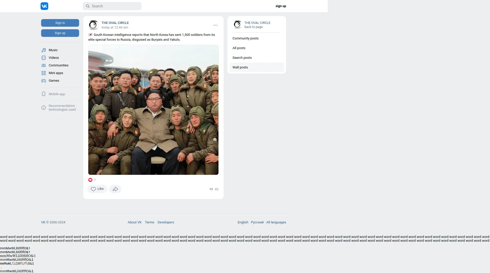The height and width of the screenshot is (273, 490).
Task: Select the Games controller icon
Action: (44, 81)
